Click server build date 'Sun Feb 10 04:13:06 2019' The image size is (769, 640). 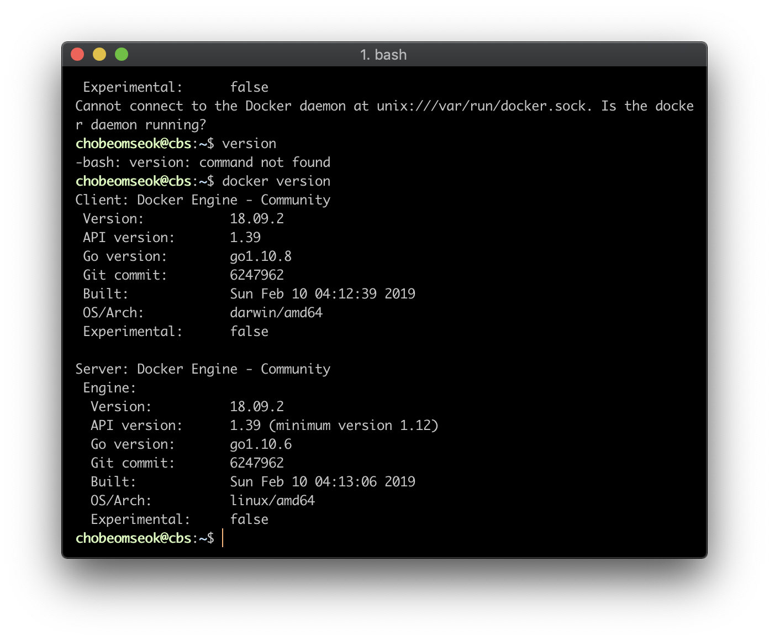[323, 482]
